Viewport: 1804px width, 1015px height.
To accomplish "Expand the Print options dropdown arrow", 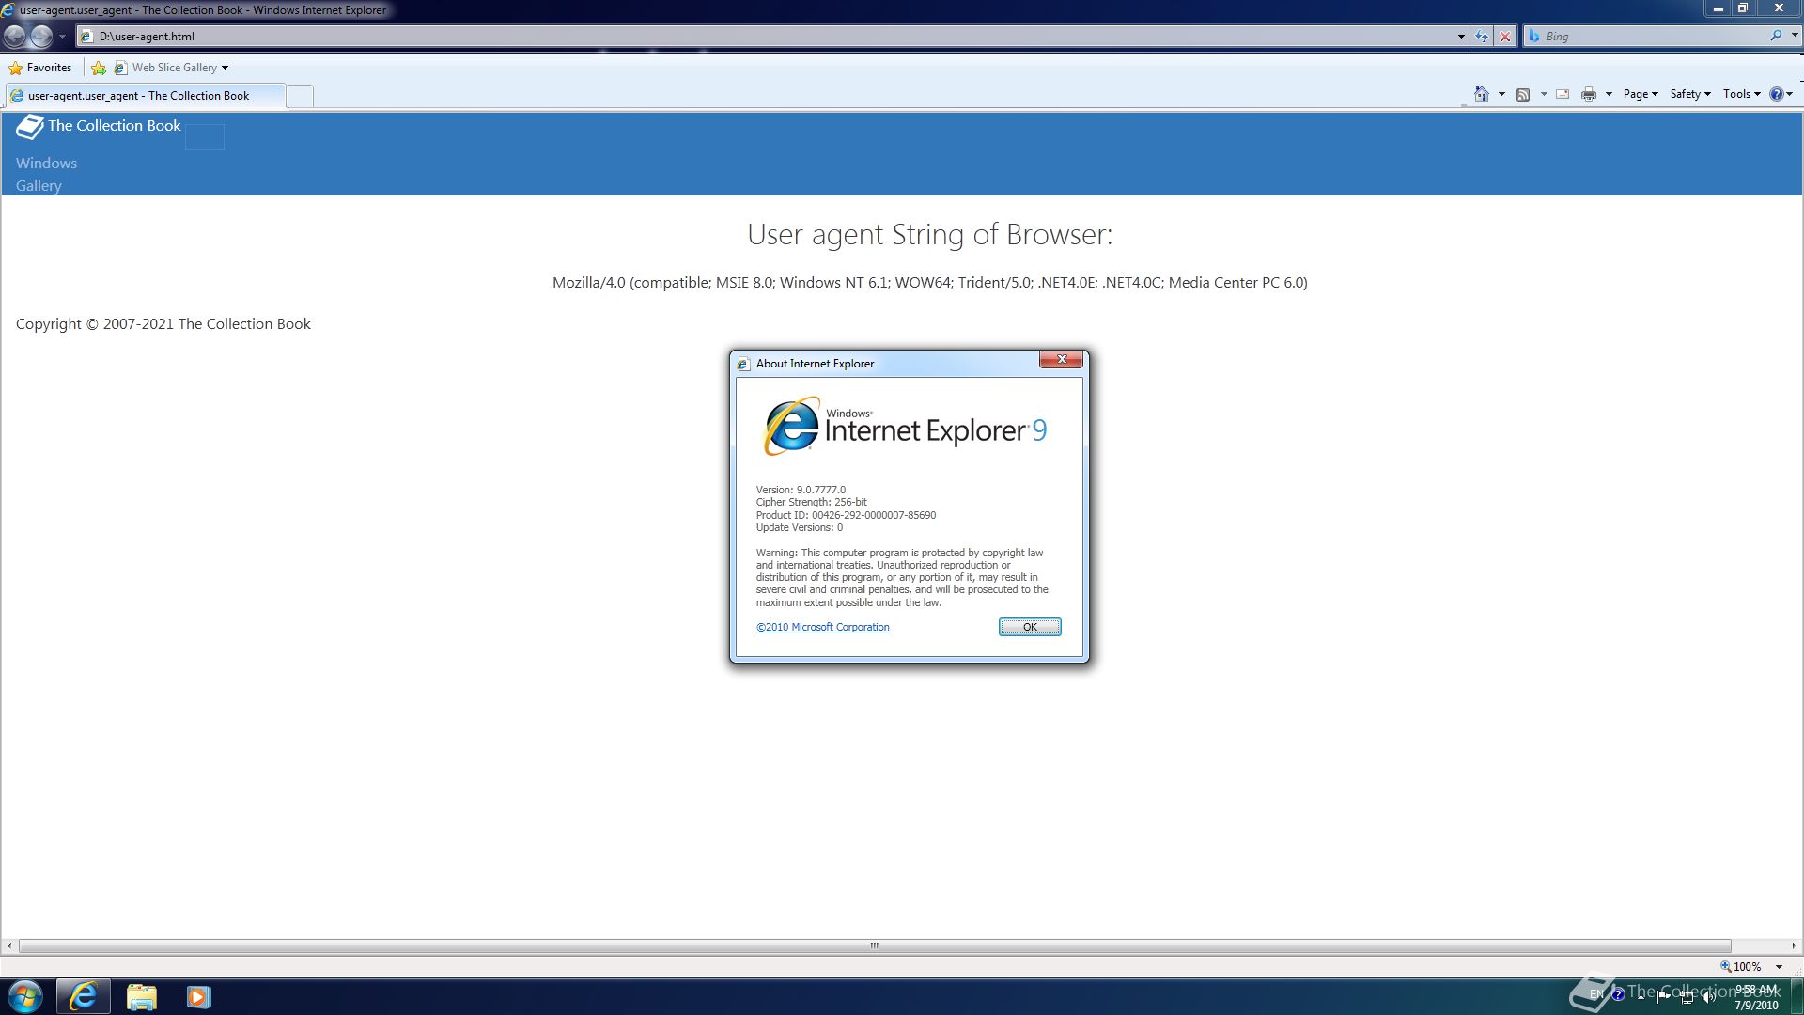I will tap(1609, 94).
